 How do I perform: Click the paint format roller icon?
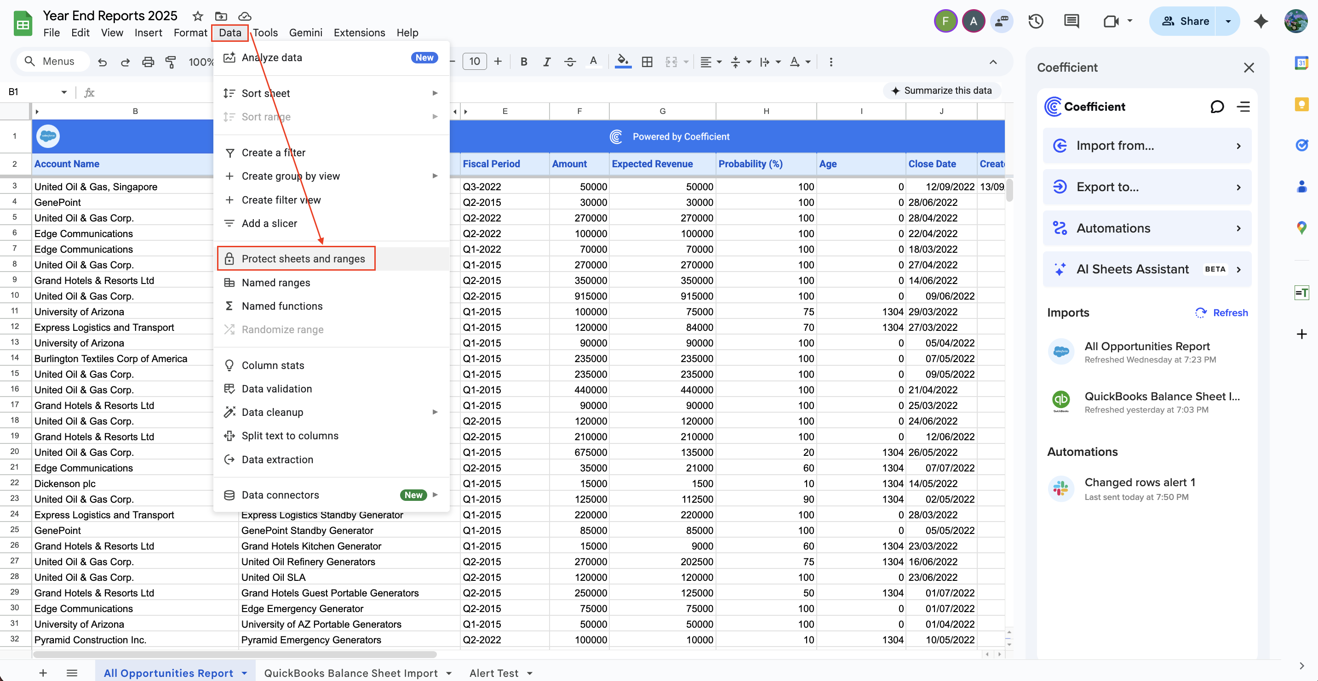point(171,62)
